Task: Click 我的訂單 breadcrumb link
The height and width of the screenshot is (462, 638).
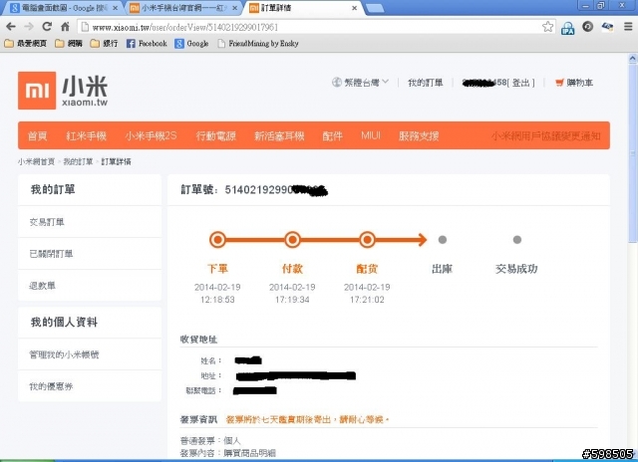Action: (x=78, y=161)
